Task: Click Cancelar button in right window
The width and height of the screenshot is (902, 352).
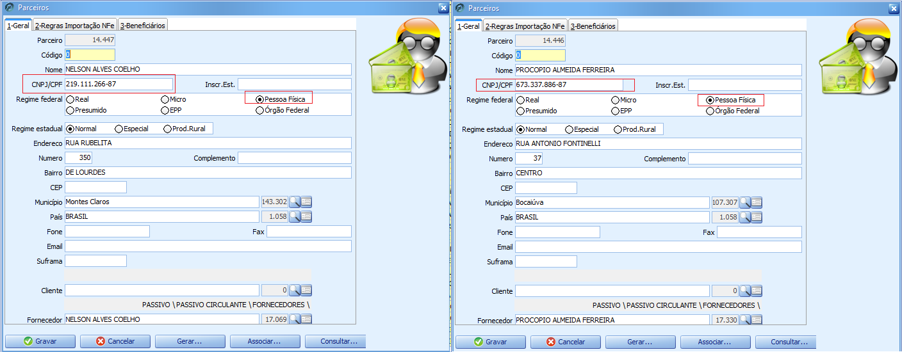Action: 565,342
